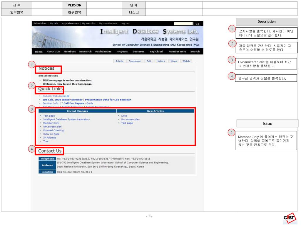The height and width of the screenshot is (225, 301).
Task: Open Projects menu item
Action: (122, 52)
